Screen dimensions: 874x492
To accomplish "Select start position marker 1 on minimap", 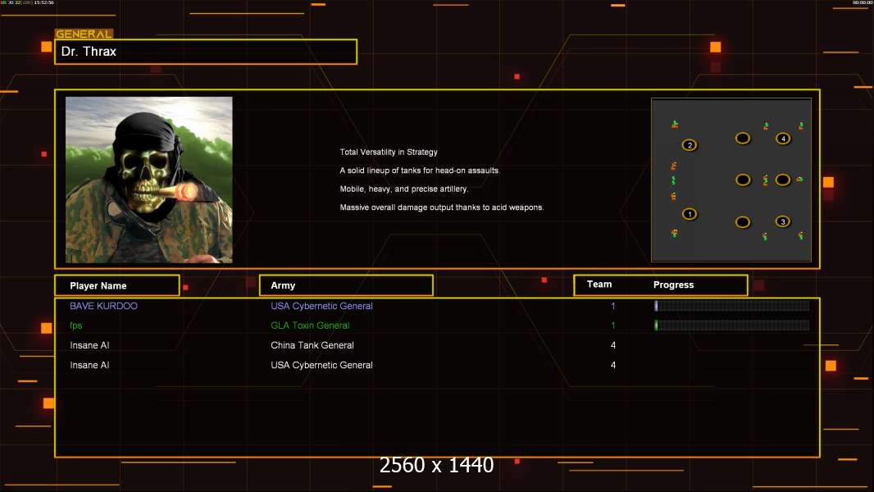I will 690,214.
